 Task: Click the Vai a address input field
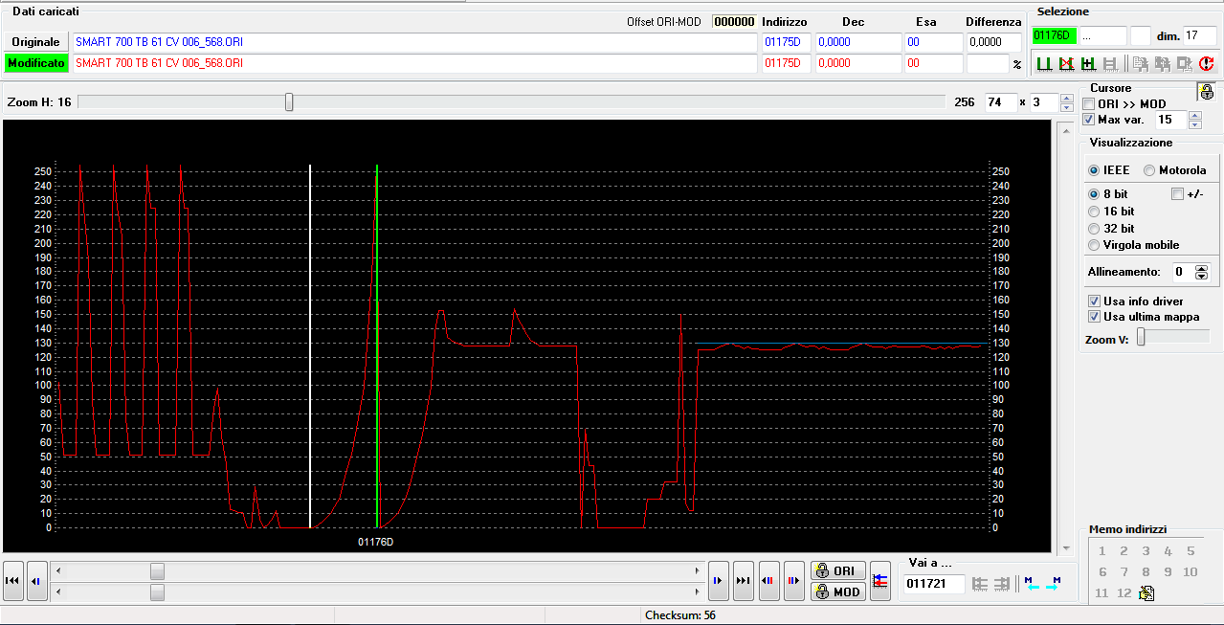tap(934, 583)
